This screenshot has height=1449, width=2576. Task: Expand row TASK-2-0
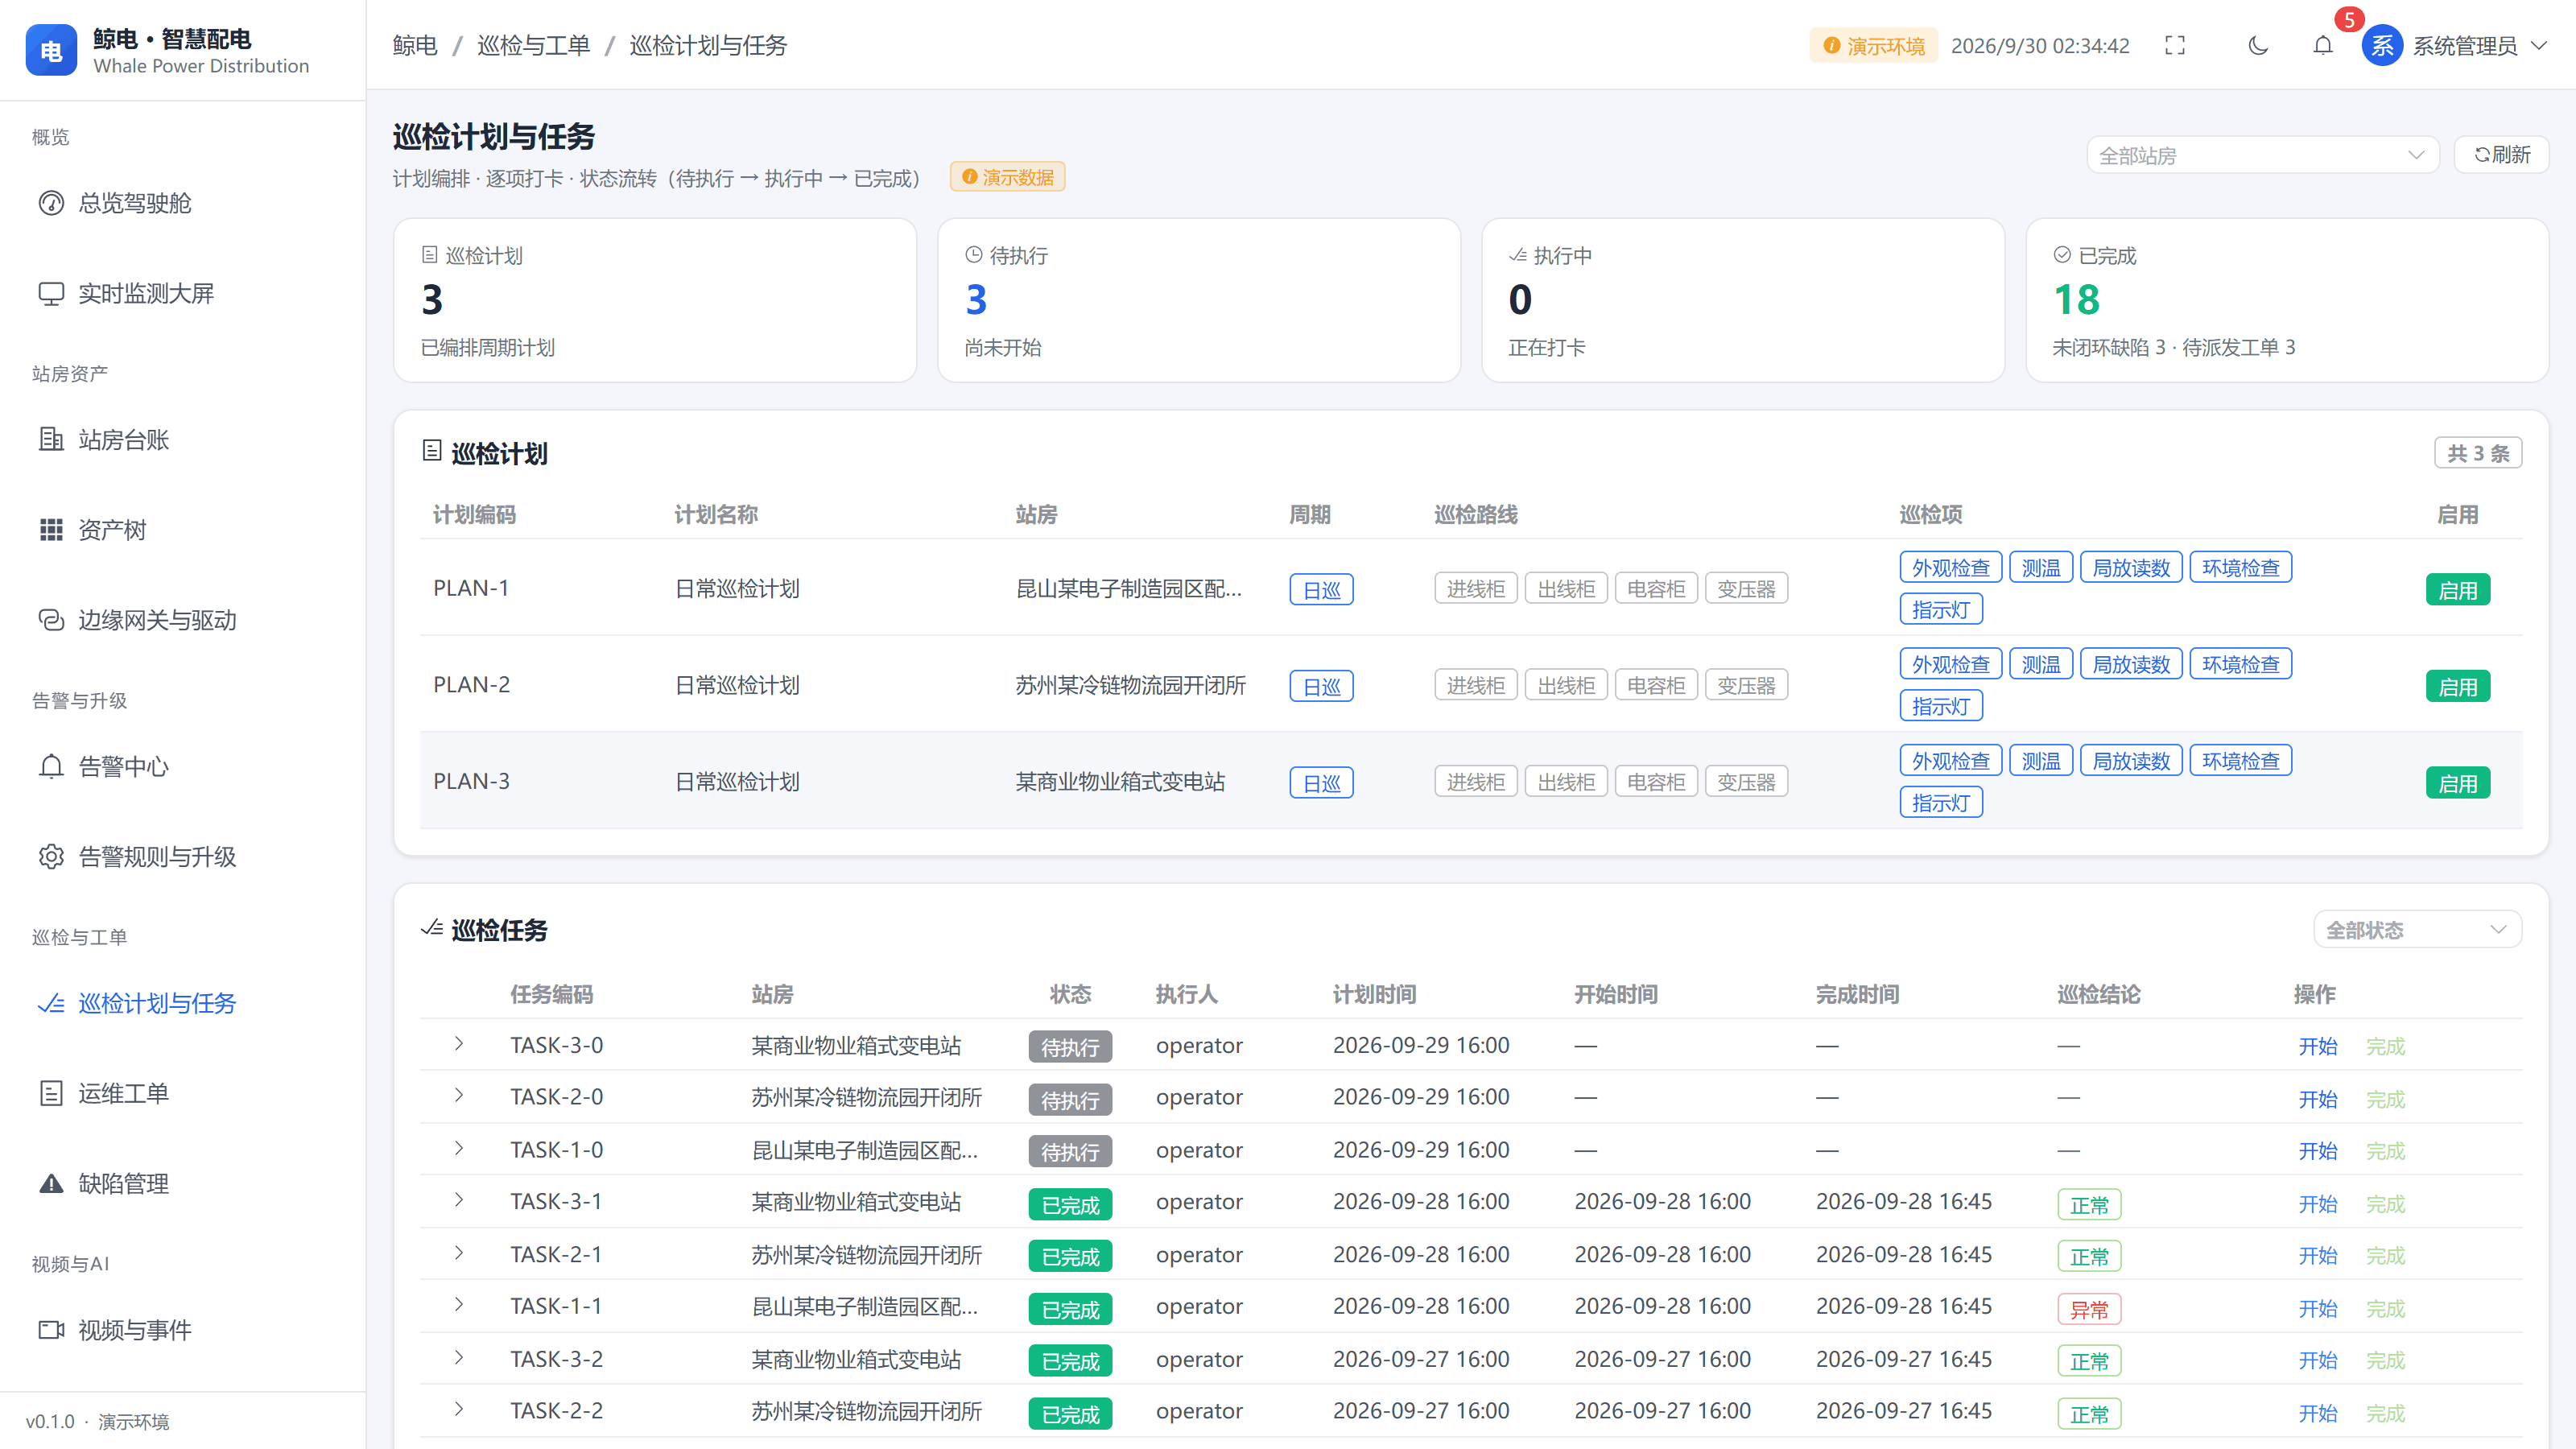point(458,1096)
